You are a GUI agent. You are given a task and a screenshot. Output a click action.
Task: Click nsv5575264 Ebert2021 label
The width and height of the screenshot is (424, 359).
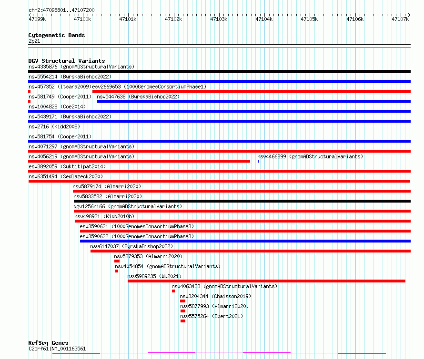point(212,316)
